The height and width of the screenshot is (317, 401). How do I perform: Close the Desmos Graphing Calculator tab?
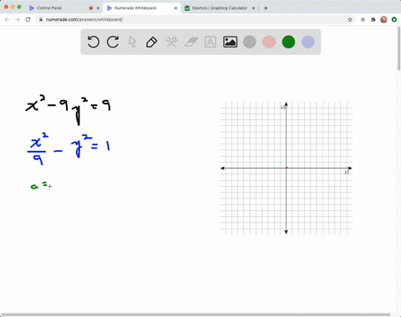pyautogui.click(x=253, y=8)
